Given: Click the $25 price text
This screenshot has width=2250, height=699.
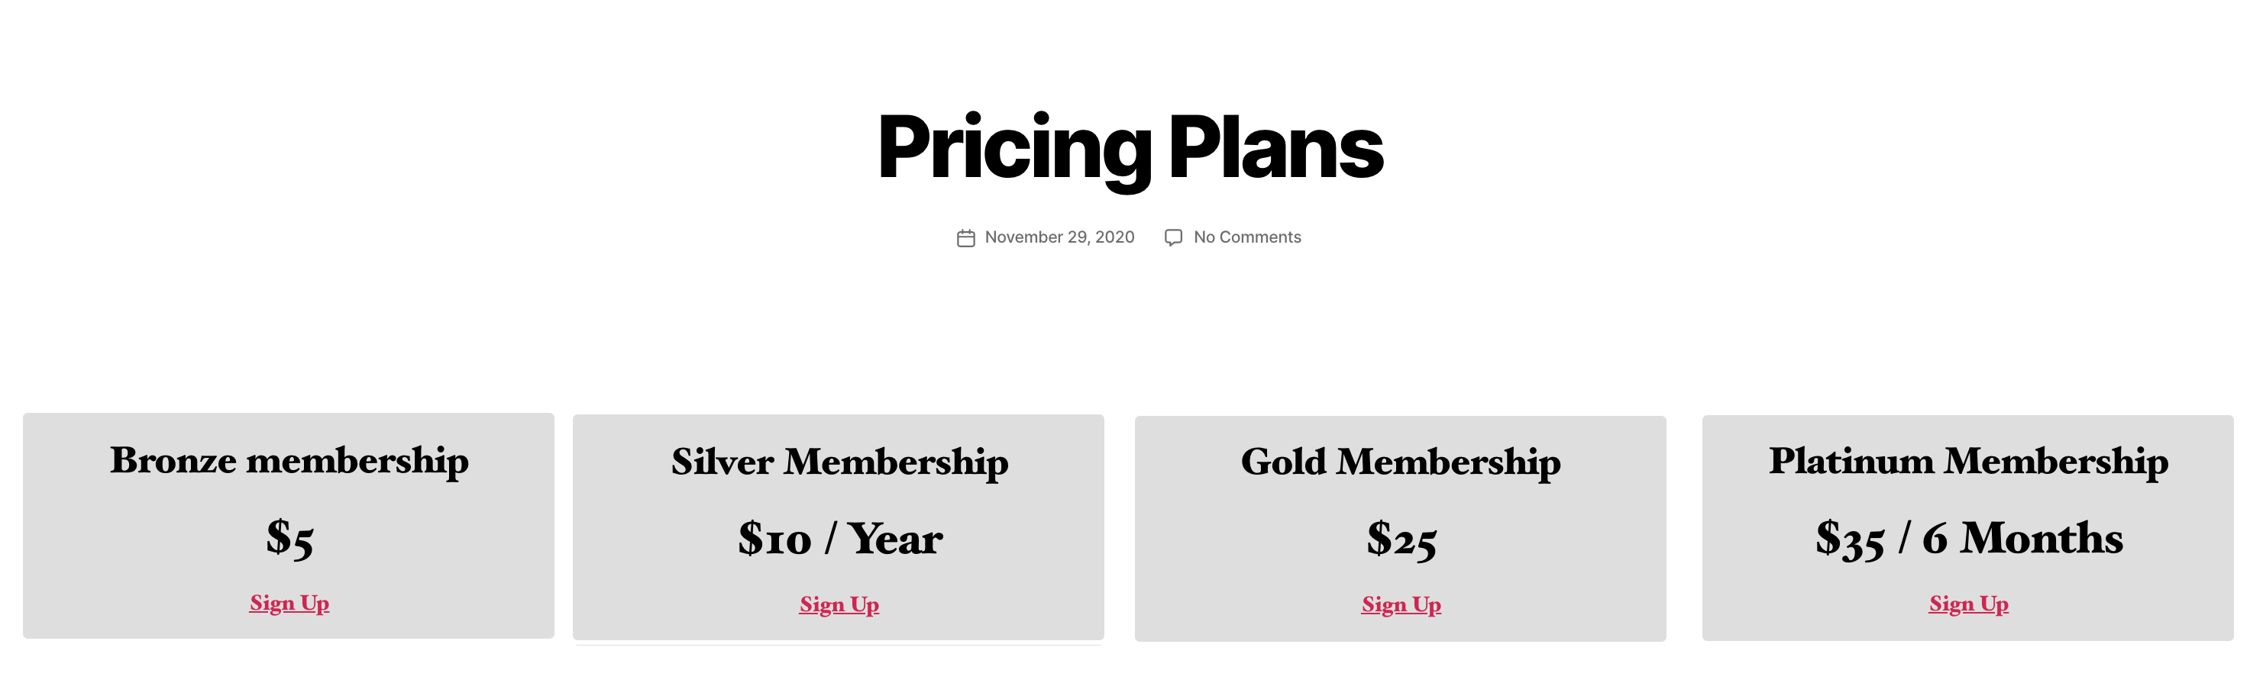Looking at the screenshot, I should pyautogui.click(x=1401, y=540).
